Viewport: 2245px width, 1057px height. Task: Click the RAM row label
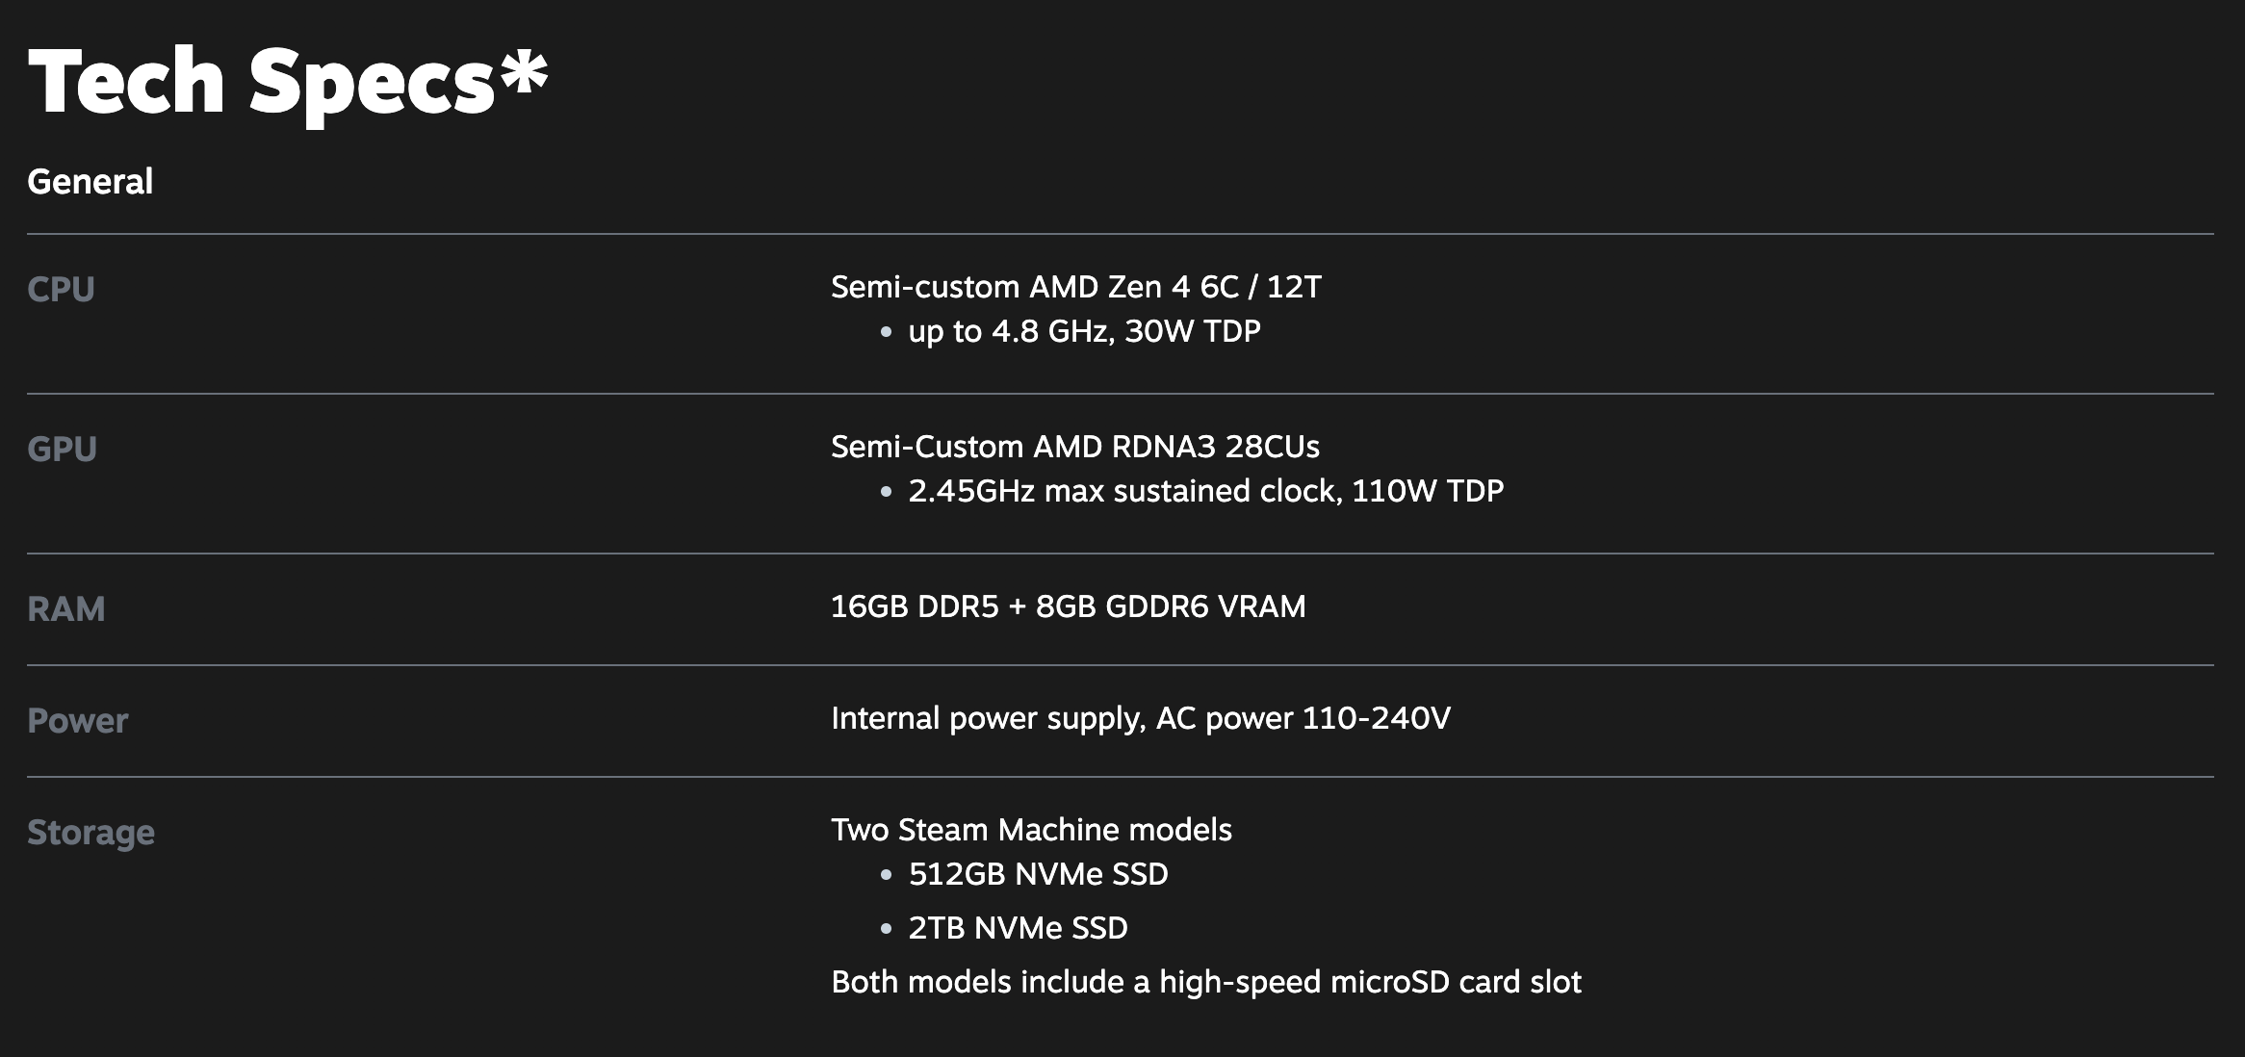pos(65,609)
